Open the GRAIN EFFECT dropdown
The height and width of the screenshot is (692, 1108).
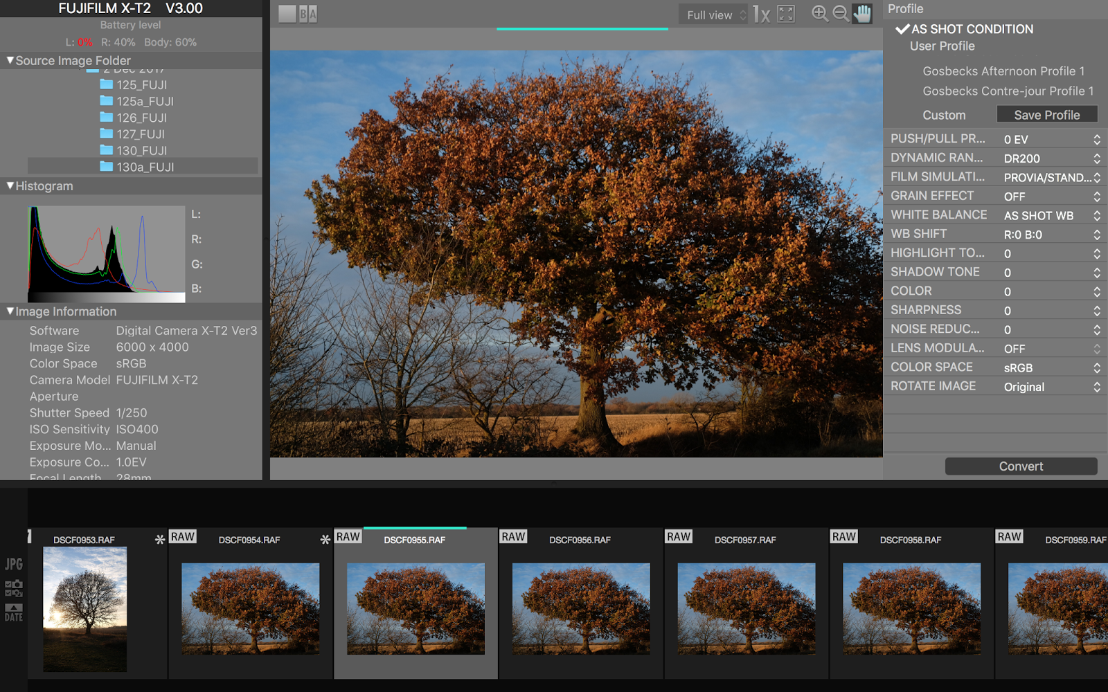(1051, 197)
